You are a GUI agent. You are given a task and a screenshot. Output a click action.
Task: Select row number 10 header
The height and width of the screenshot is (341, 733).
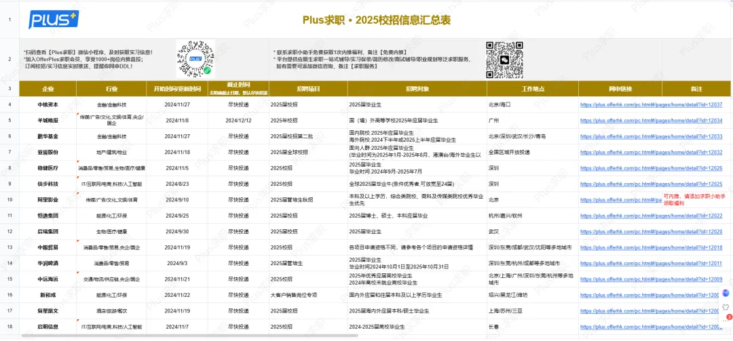pyautogui.click(x=10, y=200)
